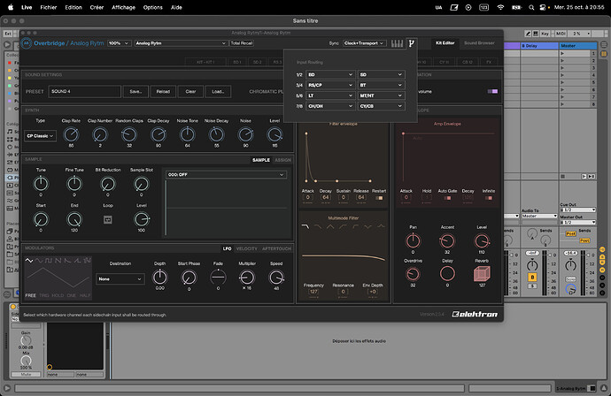611x396 pixels.
Task: Click the Loop icon in Sample section
Action: pyautogui.click(x=108, y=218)
